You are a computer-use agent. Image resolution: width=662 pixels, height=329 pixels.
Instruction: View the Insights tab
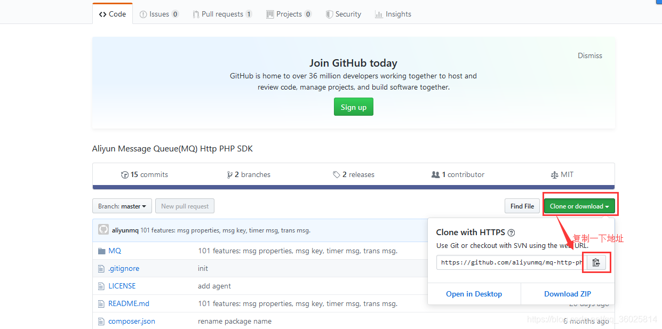393,14
